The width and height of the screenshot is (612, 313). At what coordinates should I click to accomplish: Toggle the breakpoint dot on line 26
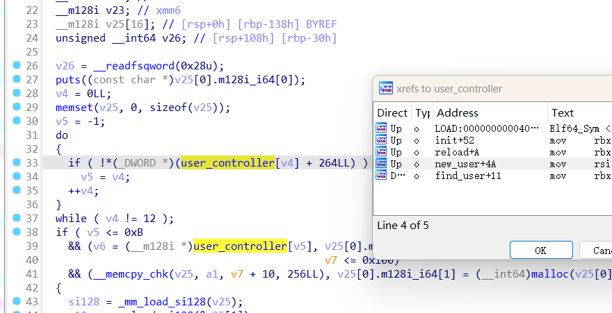coord(17,66)
